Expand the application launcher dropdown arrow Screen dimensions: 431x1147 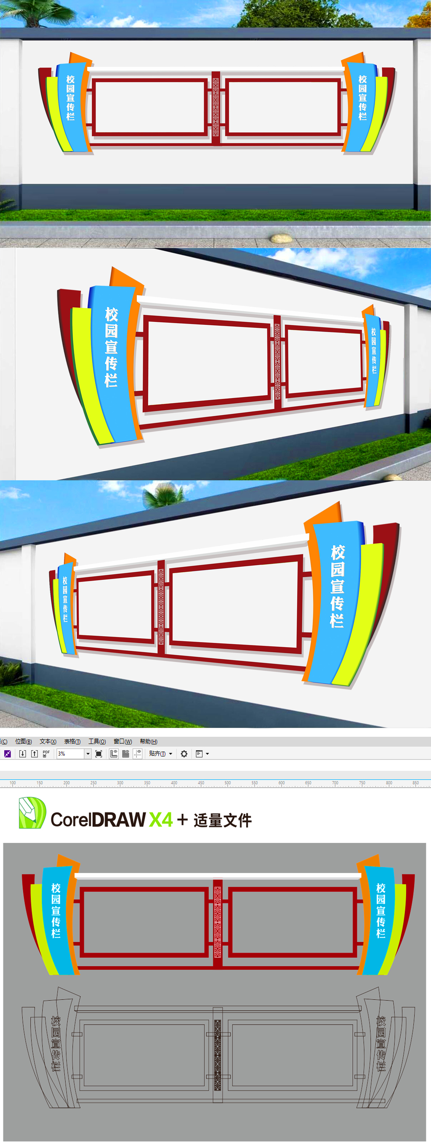tap(208, 754)
